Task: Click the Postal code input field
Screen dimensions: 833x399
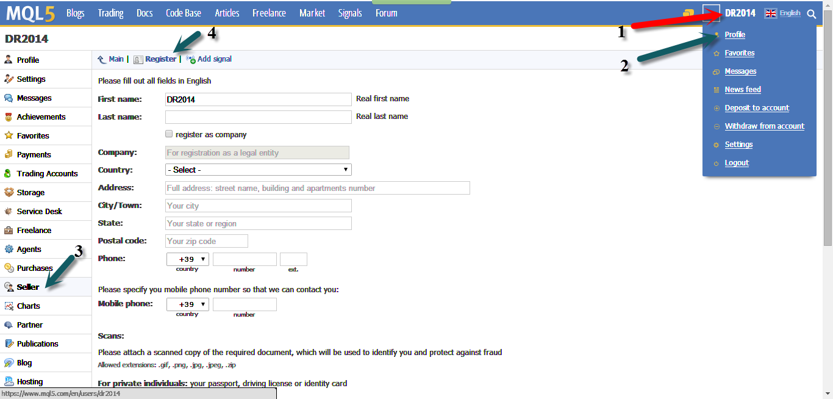Action: click(x=207, y=241)
